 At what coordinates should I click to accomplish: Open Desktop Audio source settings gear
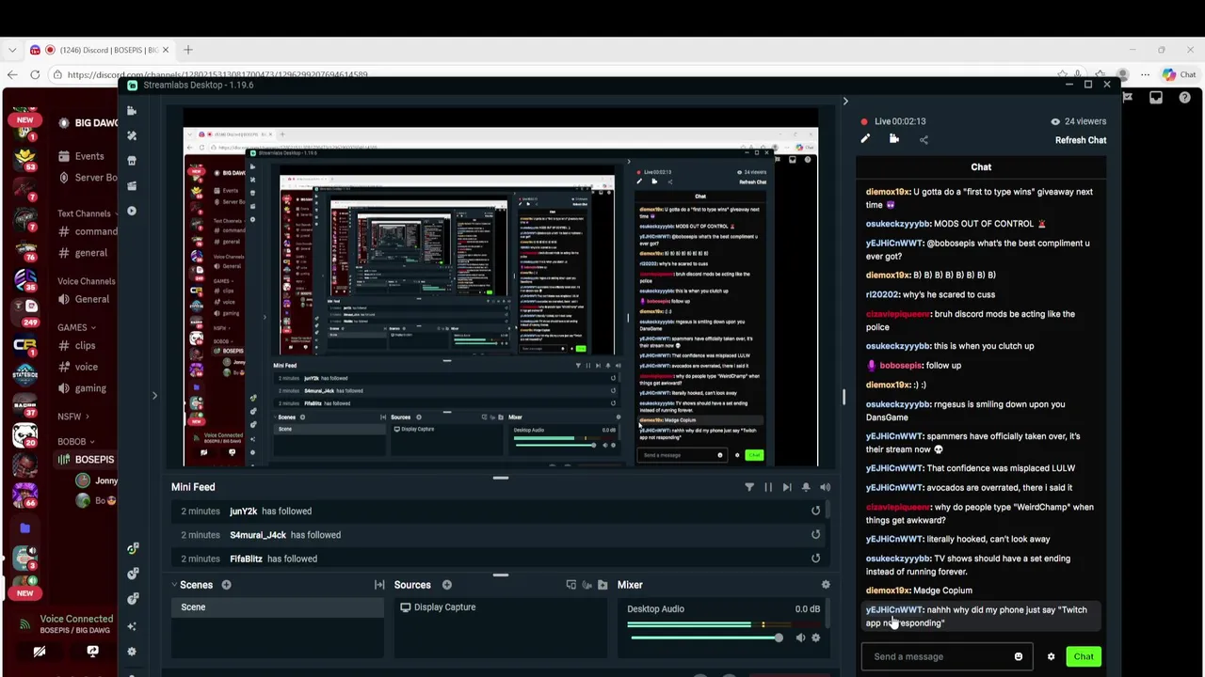pos(815,638)
